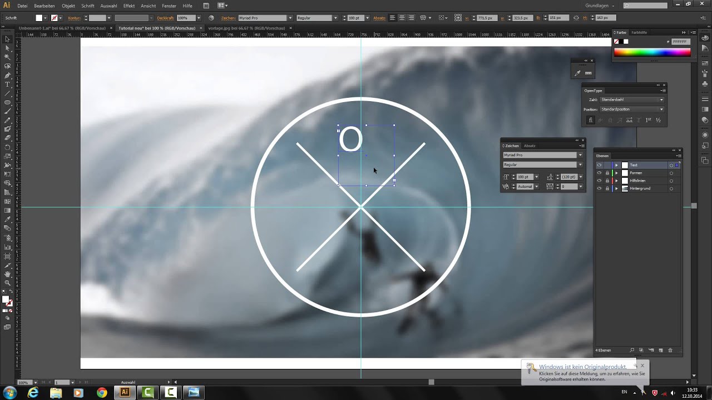Image resolution: width=712 pixels, height=400 pixels.
Task: Click the target circle of Hintergrund layer
Action: click(x=671, y=188)
